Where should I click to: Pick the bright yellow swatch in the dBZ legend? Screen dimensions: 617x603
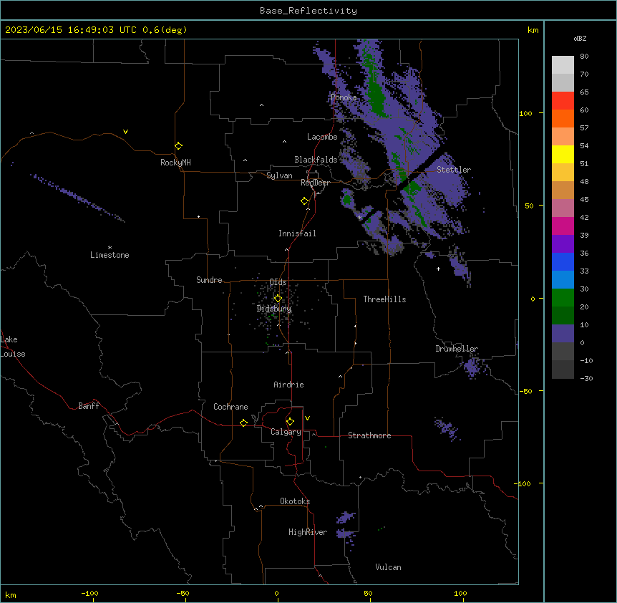563,154
